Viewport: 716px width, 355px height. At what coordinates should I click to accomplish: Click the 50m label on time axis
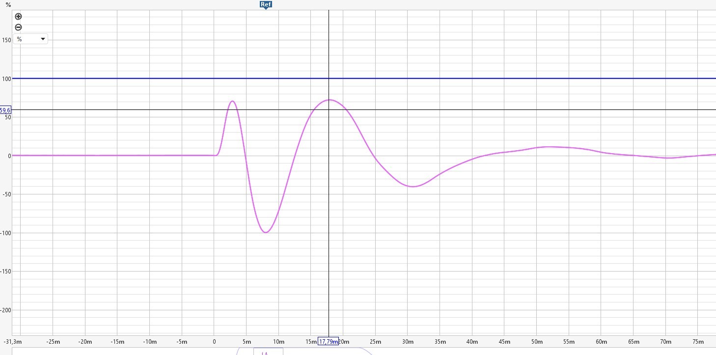tap(536, 342)
